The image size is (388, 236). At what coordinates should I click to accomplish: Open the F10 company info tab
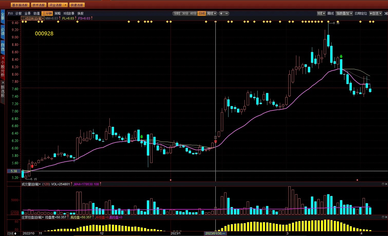point(10,13)
